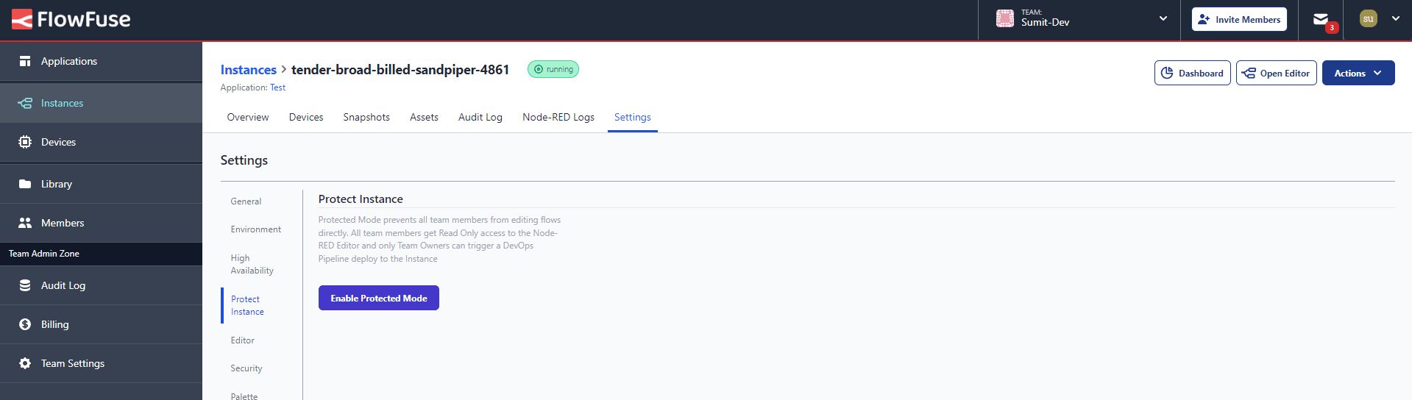The width and height of the screenshot is (1412, 400).
Task: Click the Audit Log database icon
Action: coord(25,285)
